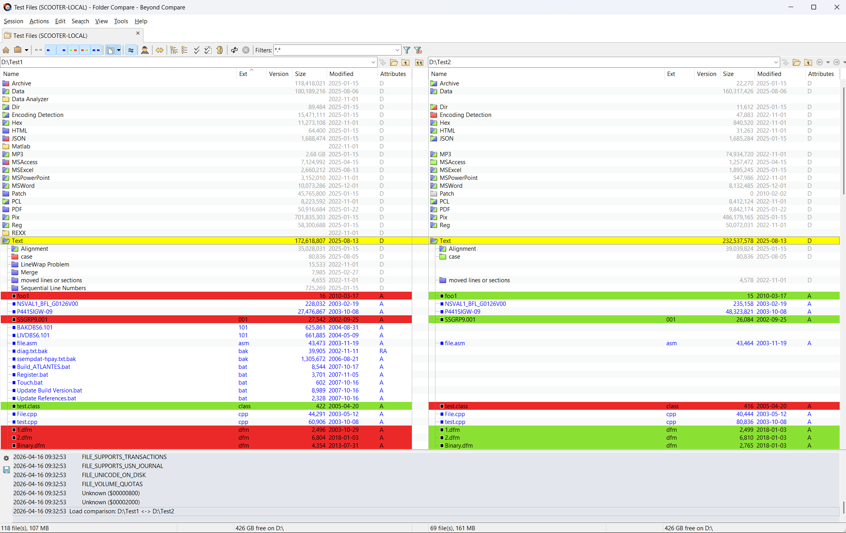This screenshot has height=533, width=846.
Task: Click right pane Forward arrow icon
Action: tap(837, 62)
